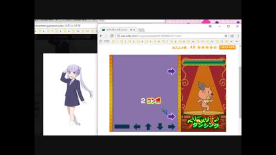Click the dancing reindeer character
This screenshot has height=155, width=276.
pos(205,97)
